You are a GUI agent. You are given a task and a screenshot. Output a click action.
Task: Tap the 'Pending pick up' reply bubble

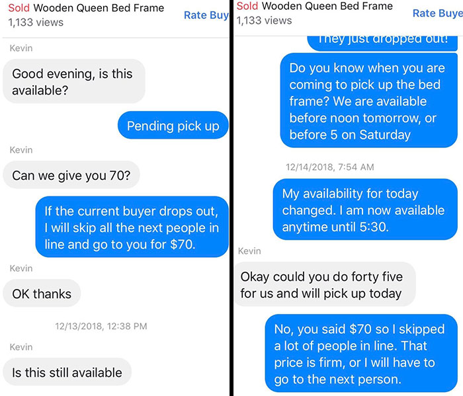[173, 126]
